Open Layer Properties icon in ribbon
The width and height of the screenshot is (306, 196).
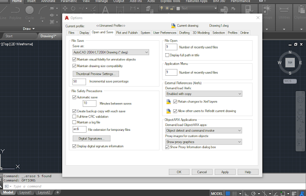[x=149, y=10]
